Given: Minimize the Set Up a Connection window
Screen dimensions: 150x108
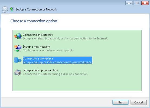Looking at the screenshot, I should click(x=129, y=3).
